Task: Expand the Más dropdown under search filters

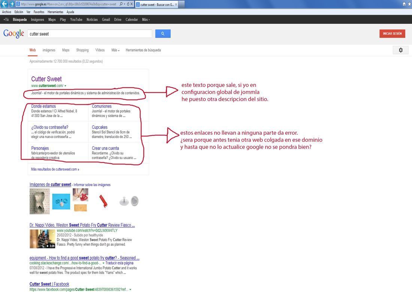Action: (x=115, y=50)
